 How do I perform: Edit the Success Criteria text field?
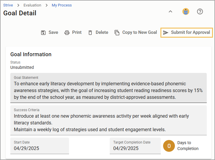tap(109, 120)
